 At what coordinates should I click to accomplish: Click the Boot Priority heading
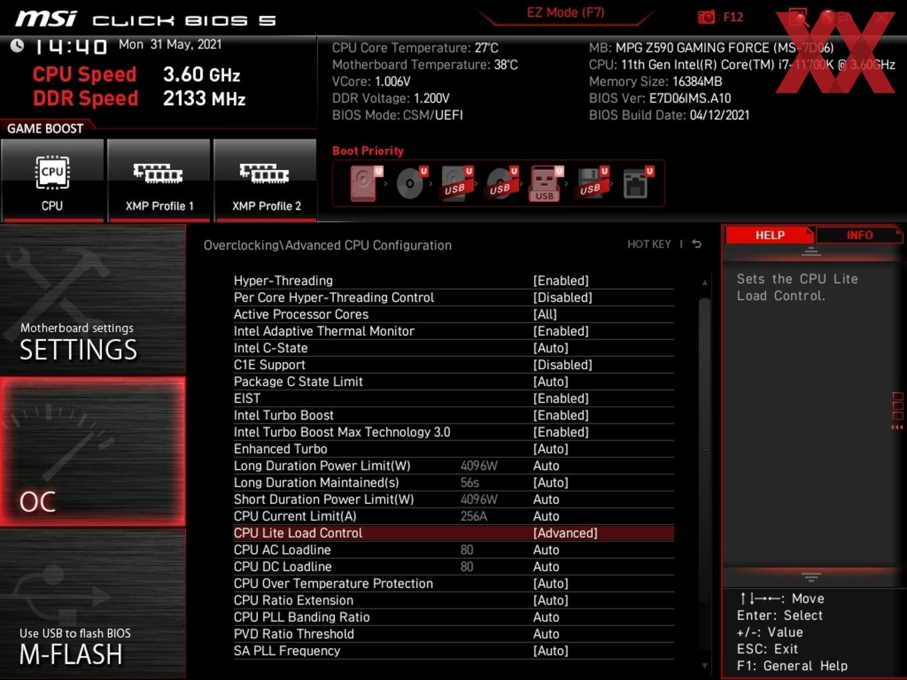coord(368,151)
